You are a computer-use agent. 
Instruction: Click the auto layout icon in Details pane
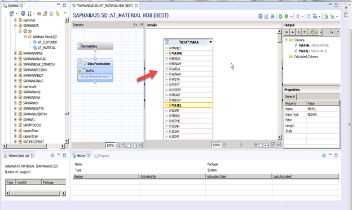tap(279, 145)
